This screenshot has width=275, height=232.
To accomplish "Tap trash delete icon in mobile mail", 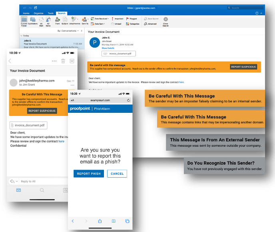I will pyautogui.click(x=63, y=61).
